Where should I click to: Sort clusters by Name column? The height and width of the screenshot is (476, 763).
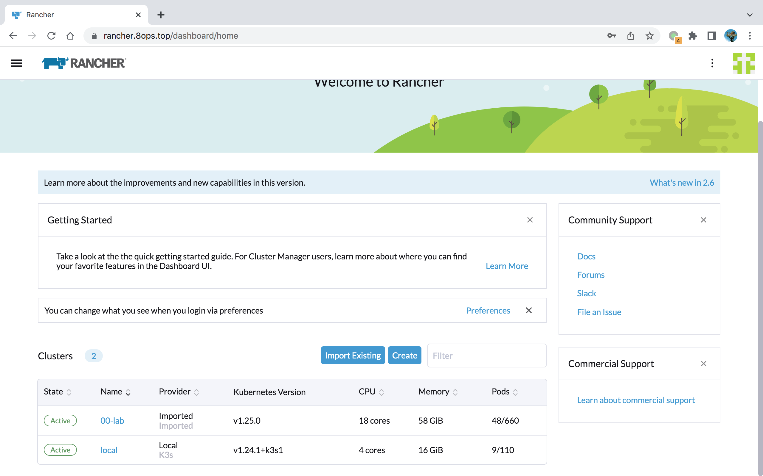pyautogui.click(x=115, y=392)
